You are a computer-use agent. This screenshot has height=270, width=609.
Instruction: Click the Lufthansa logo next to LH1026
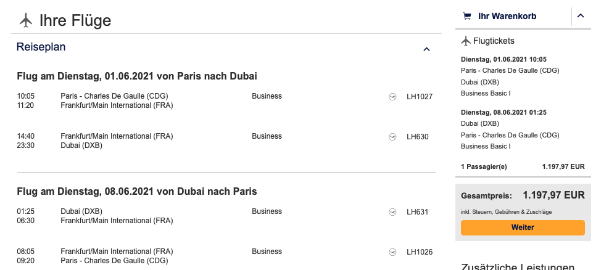pyautogui.click(x=392, y=252)
